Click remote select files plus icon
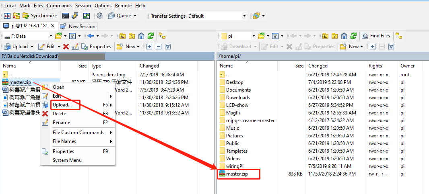The image size is (429, 194). click(372, 47)
